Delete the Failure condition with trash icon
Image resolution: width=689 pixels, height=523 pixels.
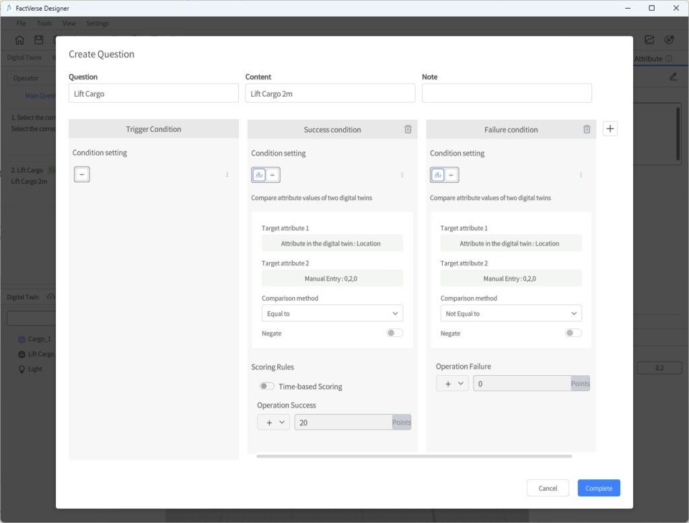click(587, 129)
